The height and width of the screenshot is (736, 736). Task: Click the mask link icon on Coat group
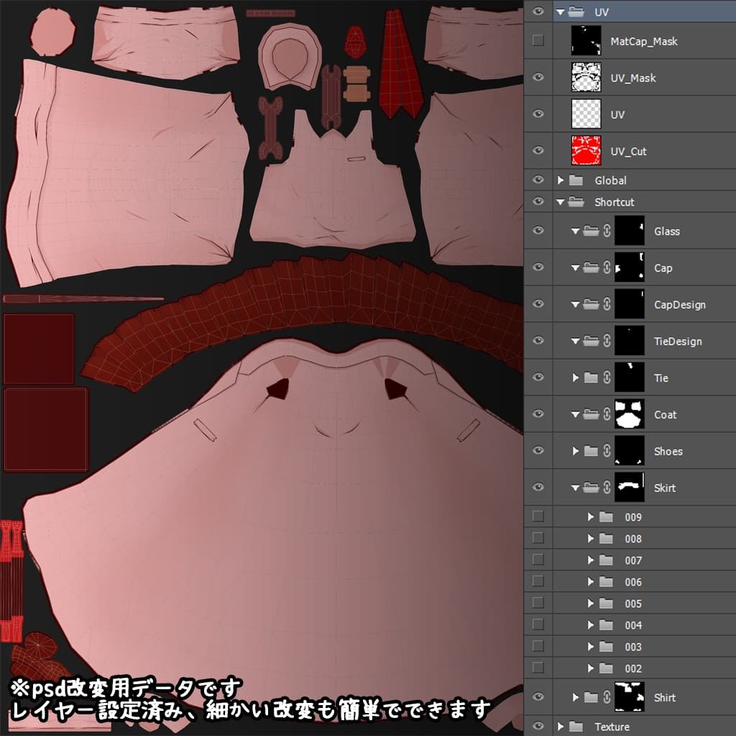coord(607,415)
